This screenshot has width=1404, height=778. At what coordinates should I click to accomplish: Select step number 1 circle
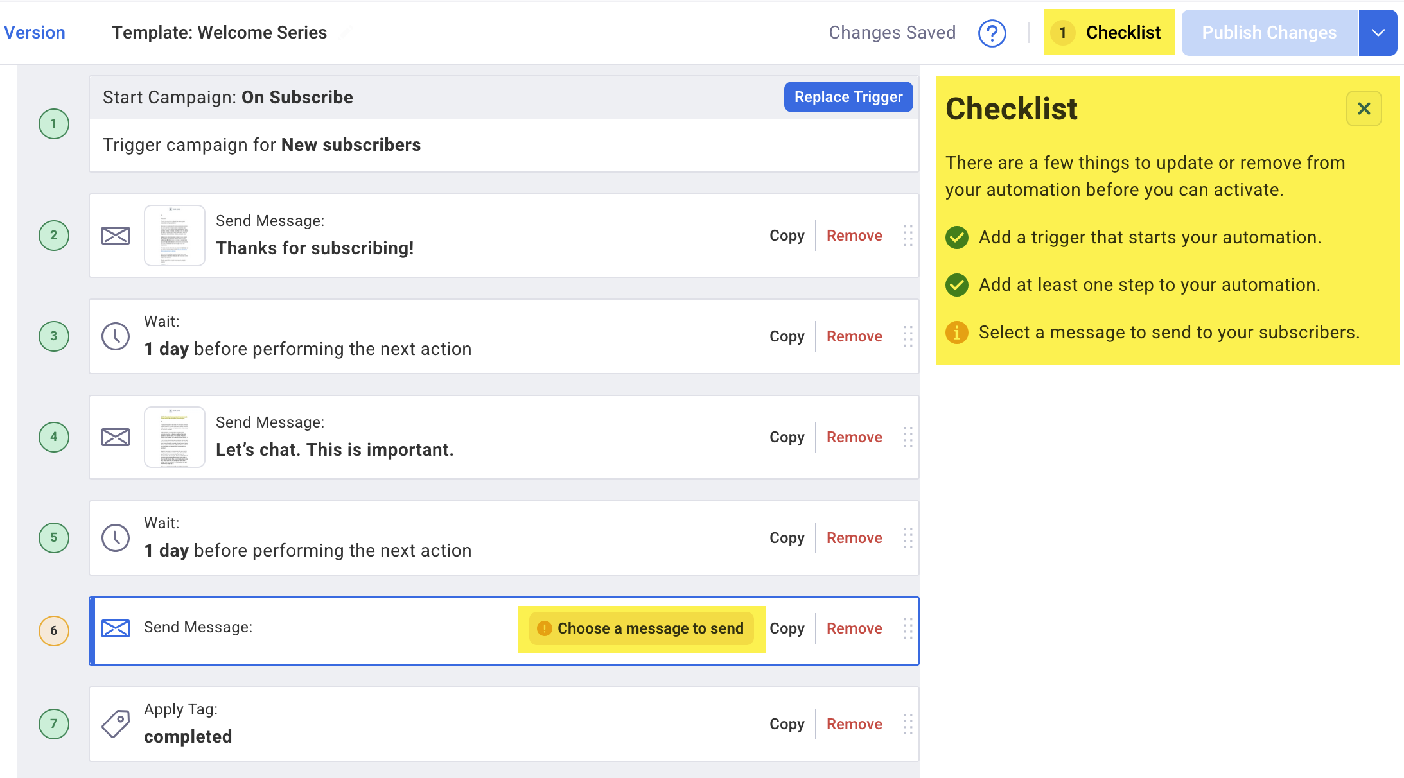[x=54, y=124]
